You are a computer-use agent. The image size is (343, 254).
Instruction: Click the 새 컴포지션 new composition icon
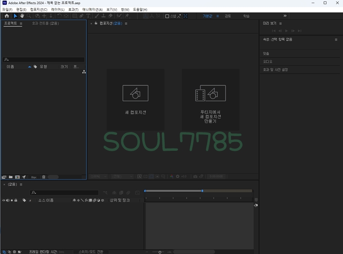(x=135, y=93)
